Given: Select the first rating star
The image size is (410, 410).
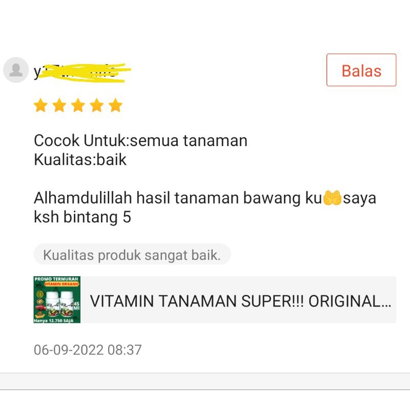Looking at the screenshot, I should pos(40,105).
